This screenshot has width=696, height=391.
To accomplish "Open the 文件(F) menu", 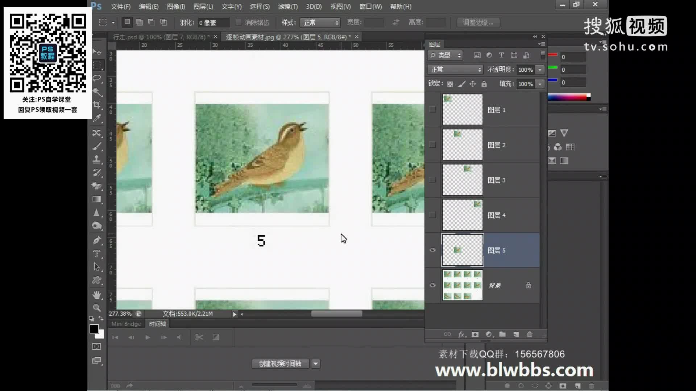I will [x=120, y=7].
